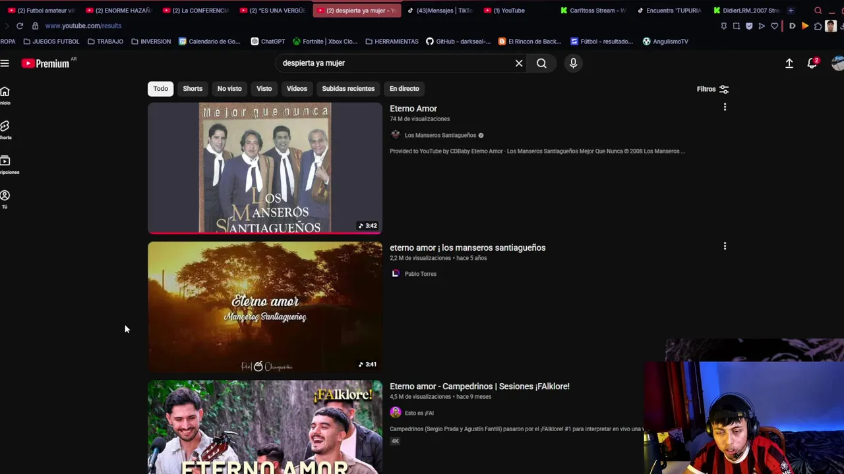844x474 pixels.
Task: Open the notifications bell
Action: tap(812, 63)
